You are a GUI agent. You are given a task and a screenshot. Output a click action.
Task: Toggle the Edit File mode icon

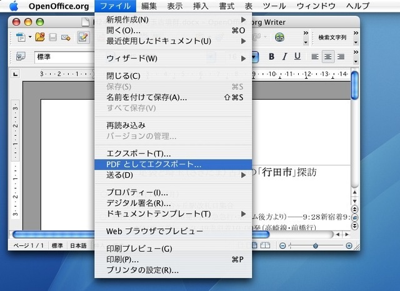83,38
